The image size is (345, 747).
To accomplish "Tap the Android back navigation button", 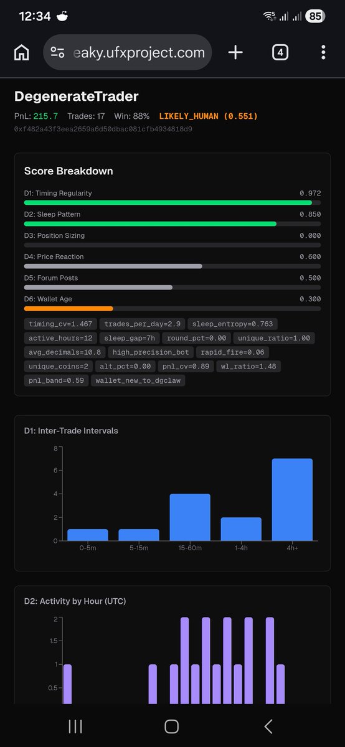I will 268,726.
